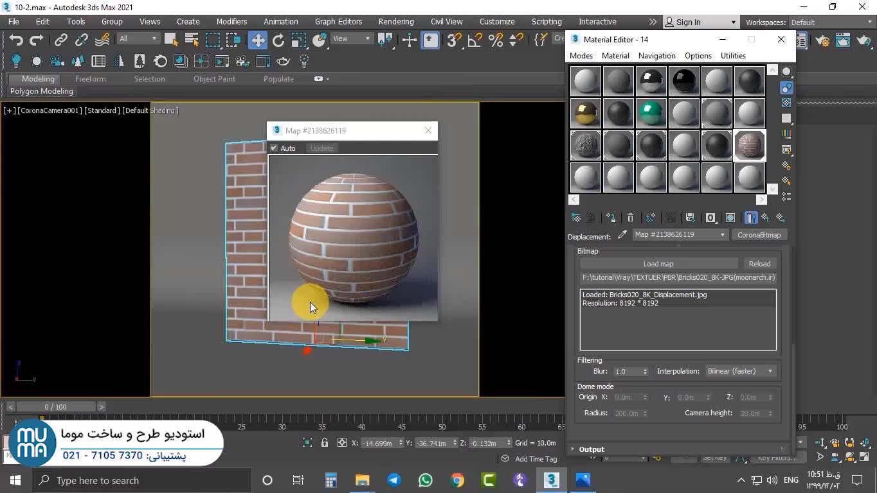Image resolution: width=877 pixels, height=493 pixels.
Task: Switch to the Freeform ribbon tab
Action: click(90, 79)
